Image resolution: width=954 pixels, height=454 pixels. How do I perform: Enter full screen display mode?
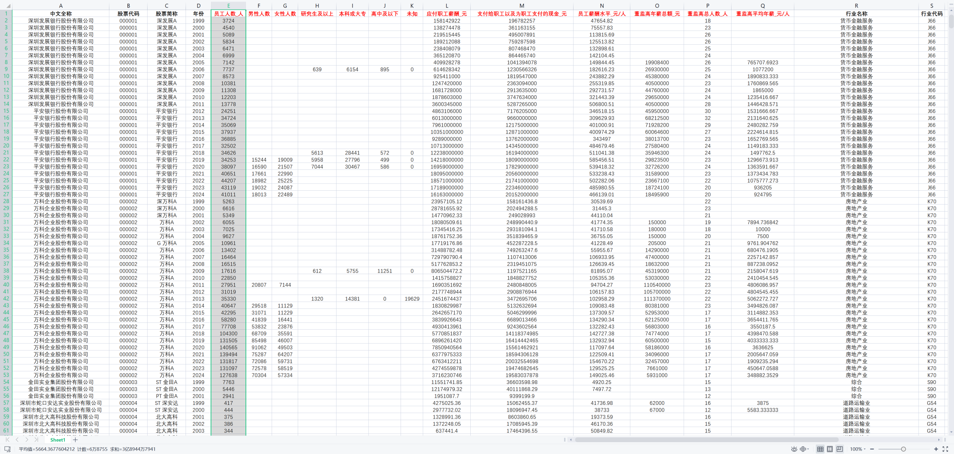945,449
